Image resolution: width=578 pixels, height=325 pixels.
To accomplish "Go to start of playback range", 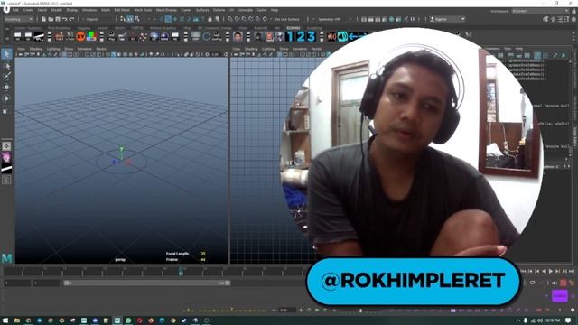I will [524, 271].
